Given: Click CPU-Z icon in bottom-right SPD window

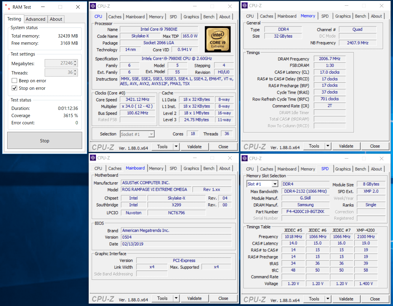Looking at the screenshot, I should coord(245,158).
